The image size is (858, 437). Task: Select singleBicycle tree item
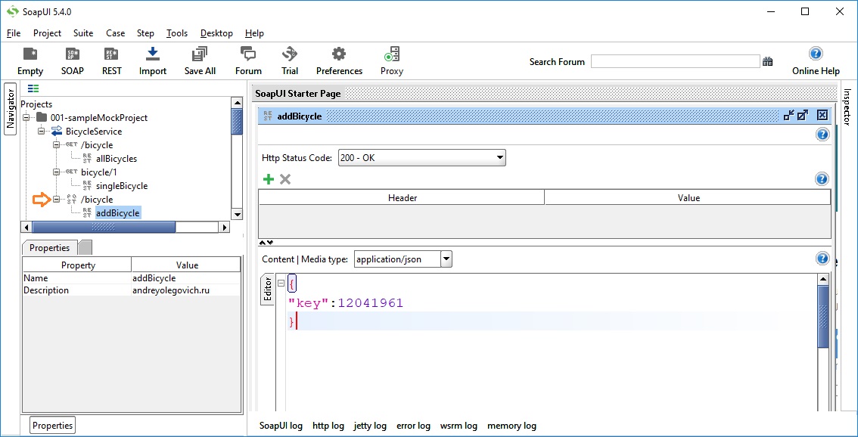coord(121,186)
